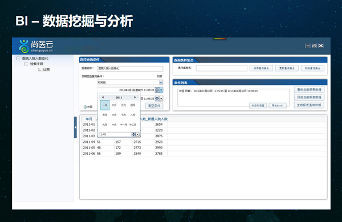Select the 2011-02 table cell
342x222 pixels.
[x=89, y=130]
